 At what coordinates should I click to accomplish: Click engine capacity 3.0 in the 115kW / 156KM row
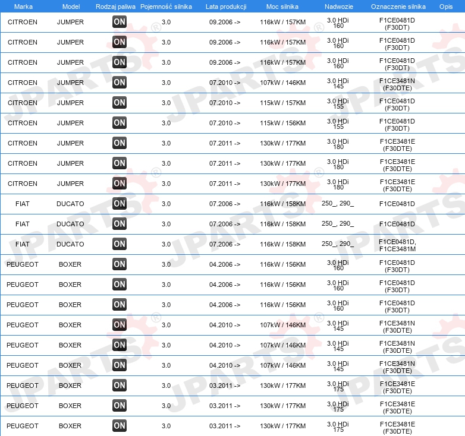pyautogui.click(x=166, y=123)
